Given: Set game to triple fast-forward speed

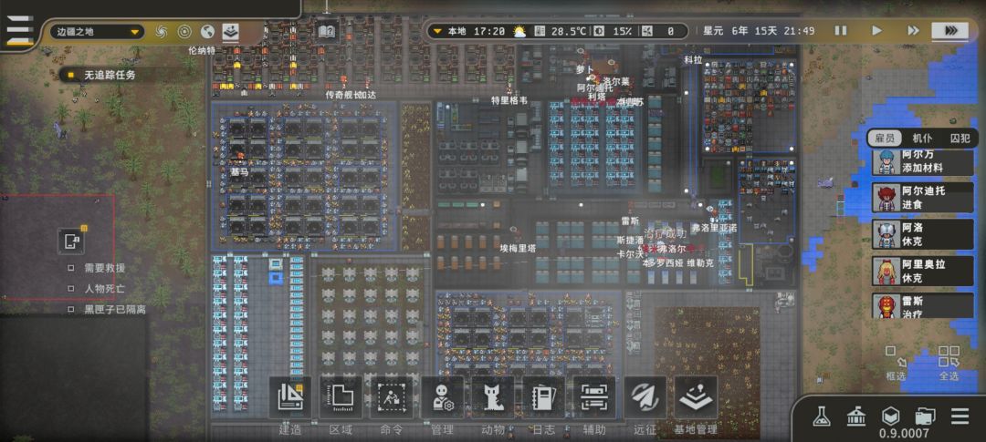Looking at the screenshot, I should coord(950,31).
